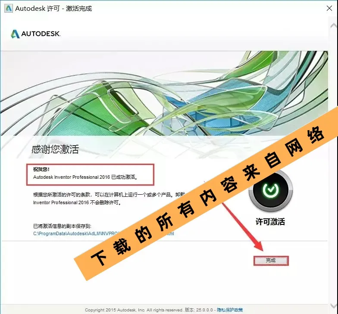Open the 隐私保护政策 privacy policy link
Viewport: 338px width, 314px height.
pyautogui.click(x=230, y=310)
